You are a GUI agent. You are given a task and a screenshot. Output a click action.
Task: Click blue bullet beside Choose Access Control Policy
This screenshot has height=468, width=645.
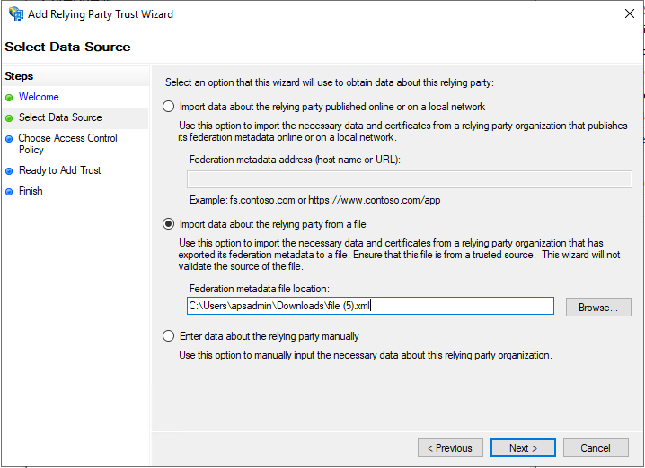pos(9,139)
